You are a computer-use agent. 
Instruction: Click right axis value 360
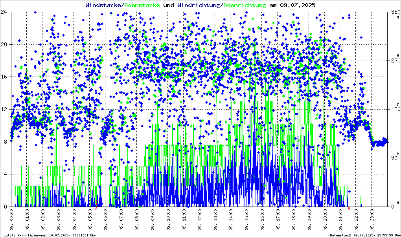coord(395,12)
